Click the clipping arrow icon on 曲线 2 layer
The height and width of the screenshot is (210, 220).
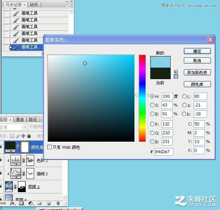pos(8,174)
